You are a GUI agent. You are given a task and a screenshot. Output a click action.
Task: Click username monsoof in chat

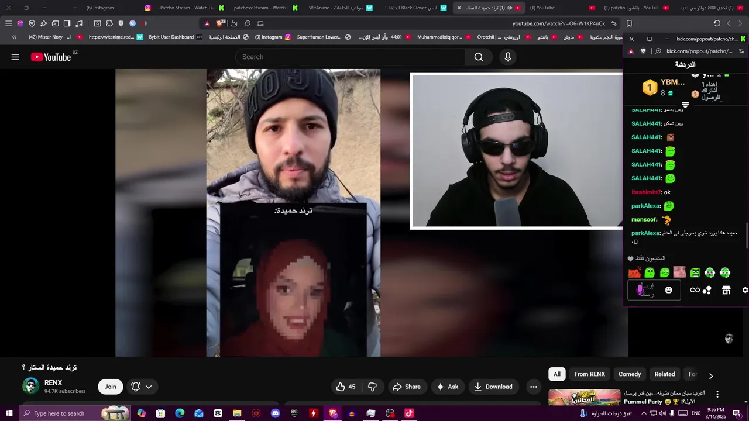[644, 219]
